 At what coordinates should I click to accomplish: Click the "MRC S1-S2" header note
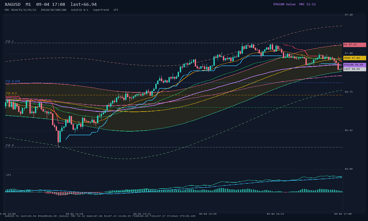pos(307,4)
